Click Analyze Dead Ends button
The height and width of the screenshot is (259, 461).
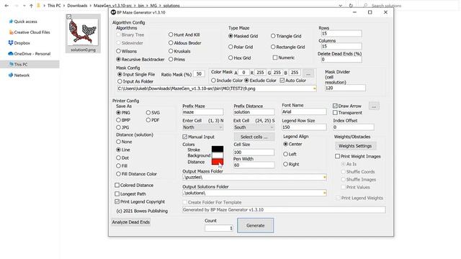[131, 222]
